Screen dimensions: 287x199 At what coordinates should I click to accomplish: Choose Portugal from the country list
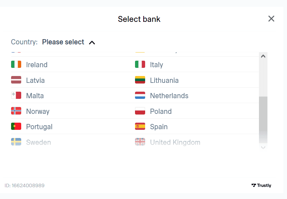pos(39,127)
